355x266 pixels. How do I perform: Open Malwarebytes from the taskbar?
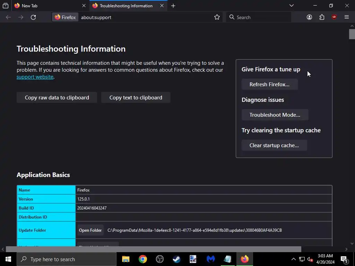pyautogui.click(x=210, y=259)
